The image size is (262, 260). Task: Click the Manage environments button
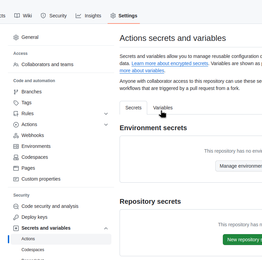238,166
